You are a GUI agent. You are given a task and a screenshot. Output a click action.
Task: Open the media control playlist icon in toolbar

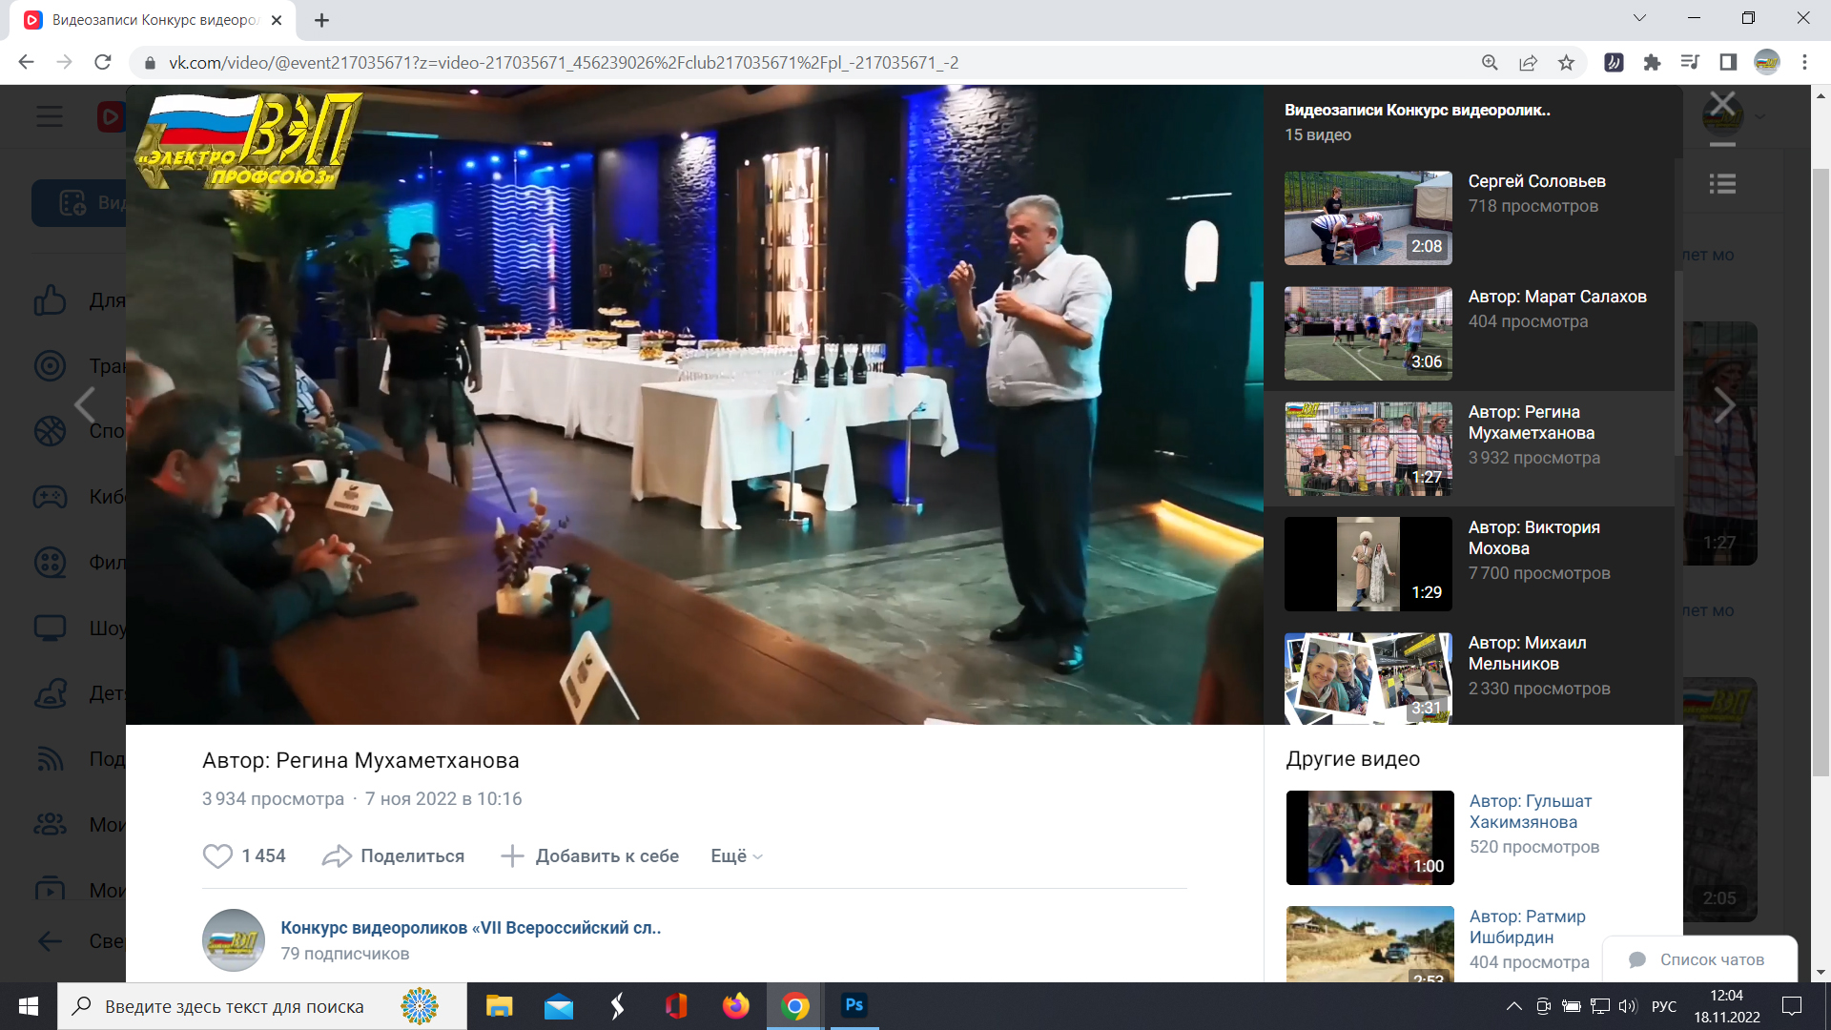tap(1690, 62)
